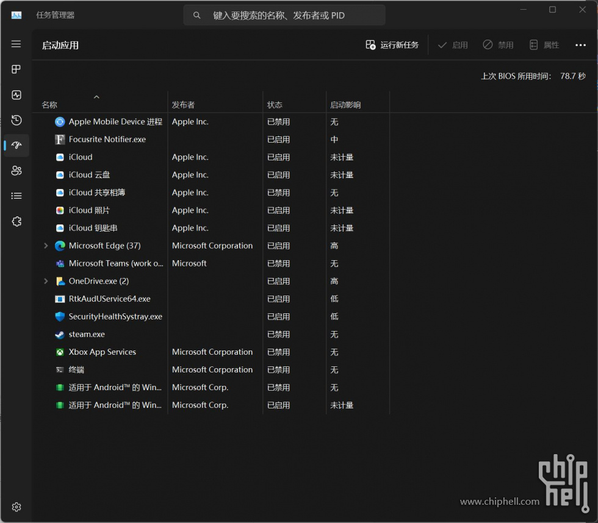The width and height of the screenshot is (598, 523).
Task: Select the iCloud 共享相簿 row
Action: (211, 193)
